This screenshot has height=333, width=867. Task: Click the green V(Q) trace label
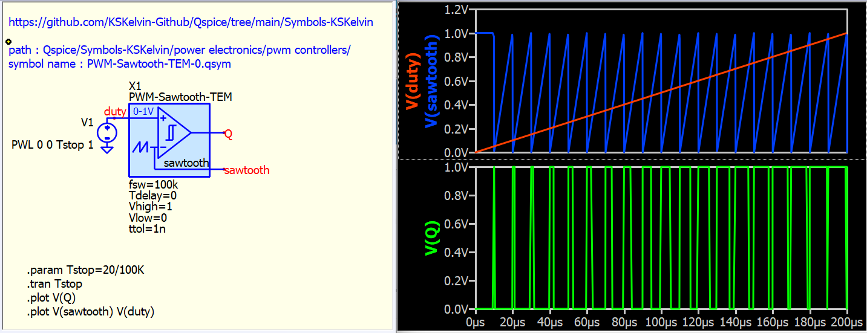click(431, 238)
